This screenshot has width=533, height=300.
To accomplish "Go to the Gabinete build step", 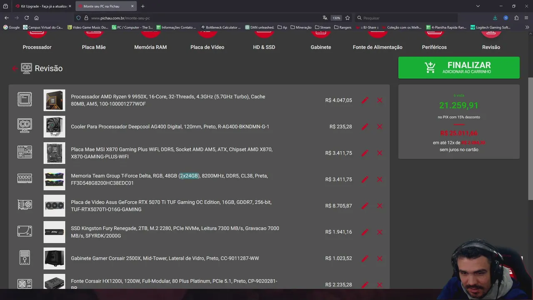I will tap(321, 47).
